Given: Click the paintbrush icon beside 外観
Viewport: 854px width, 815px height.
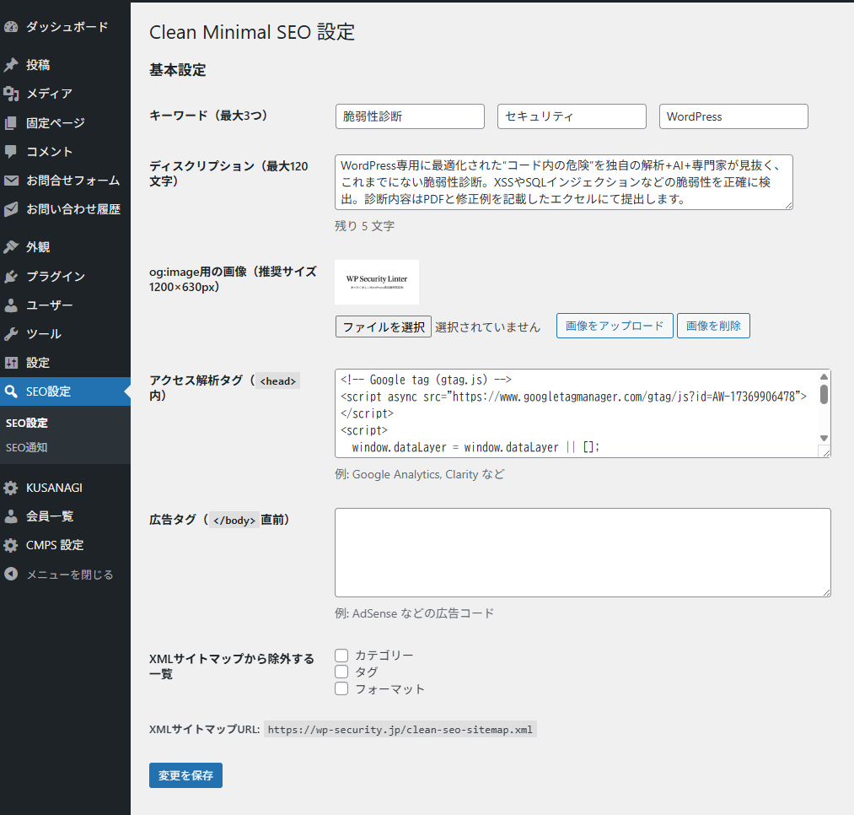Looking at the screenshot, I should click(x=11, y=247).
